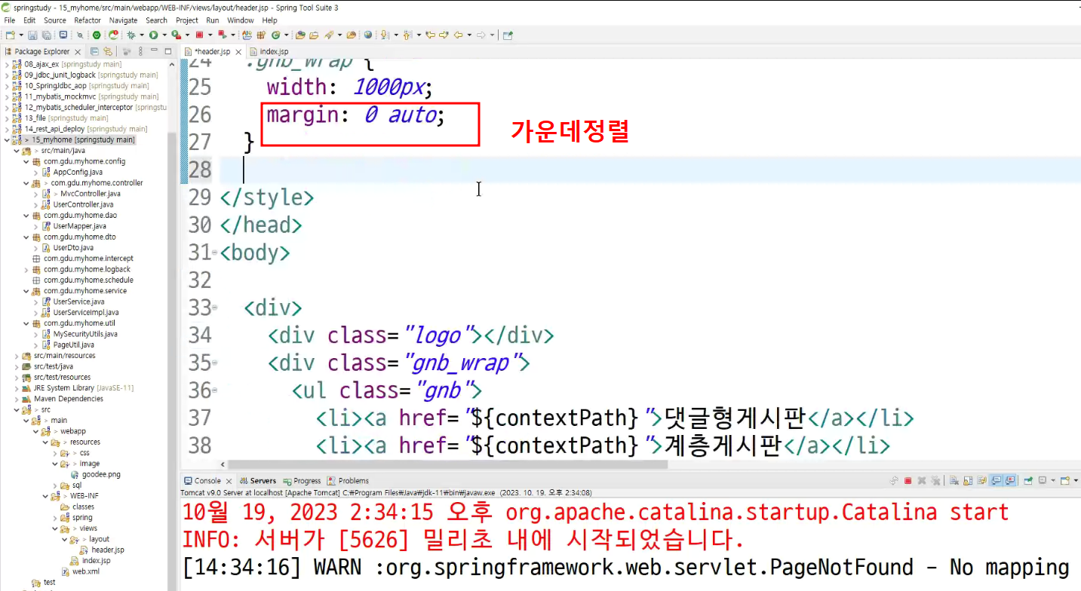Toggle Pin Console button
The image size is (1081, 591).
pyautogui.click(x=1028, y=480)
